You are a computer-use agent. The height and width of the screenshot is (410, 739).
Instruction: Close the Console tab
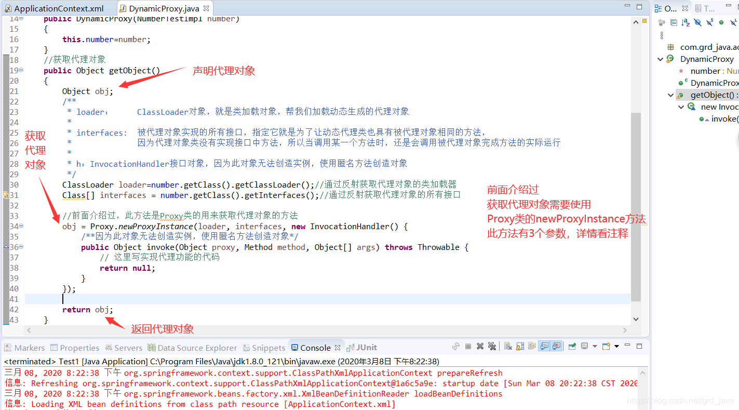pos(337,348)
